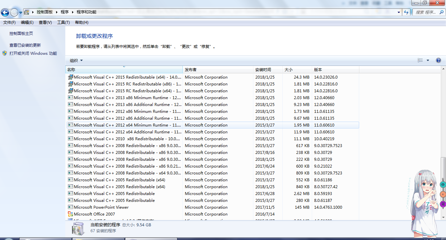Click the Back navigation arrow button
This screenshot has width=446, height=240.
tap(5, 13)
